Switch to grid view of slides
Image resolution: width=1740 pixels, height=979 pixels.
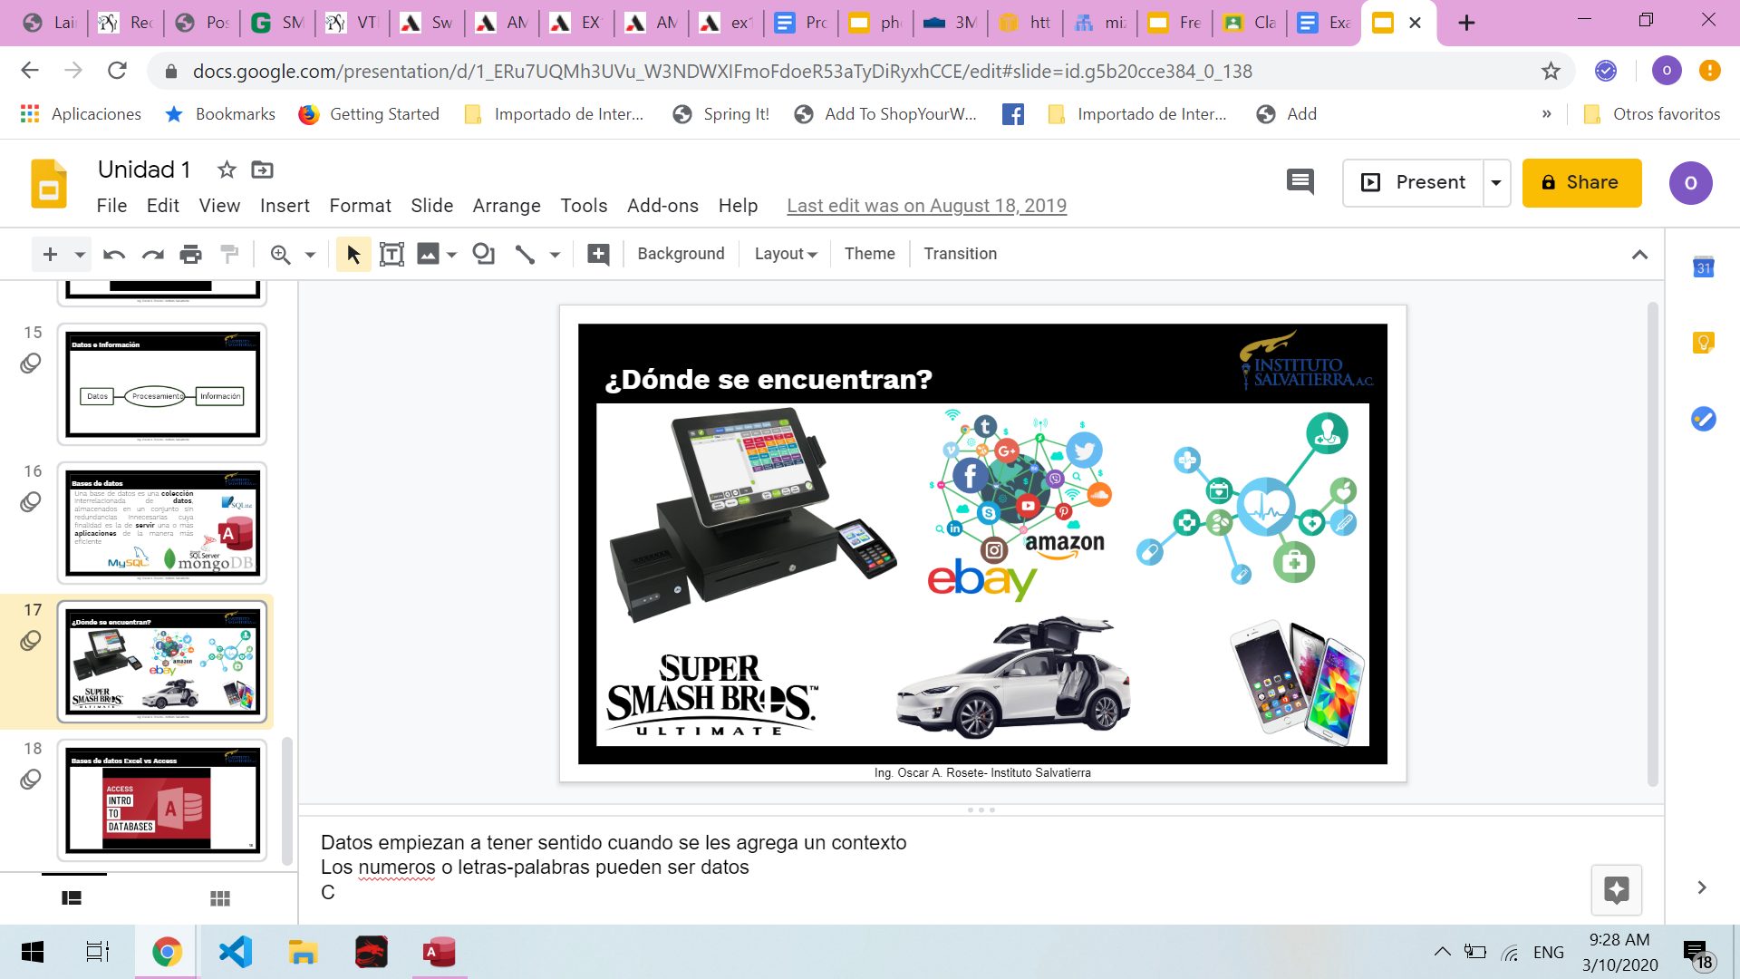[x=219, y=898]
